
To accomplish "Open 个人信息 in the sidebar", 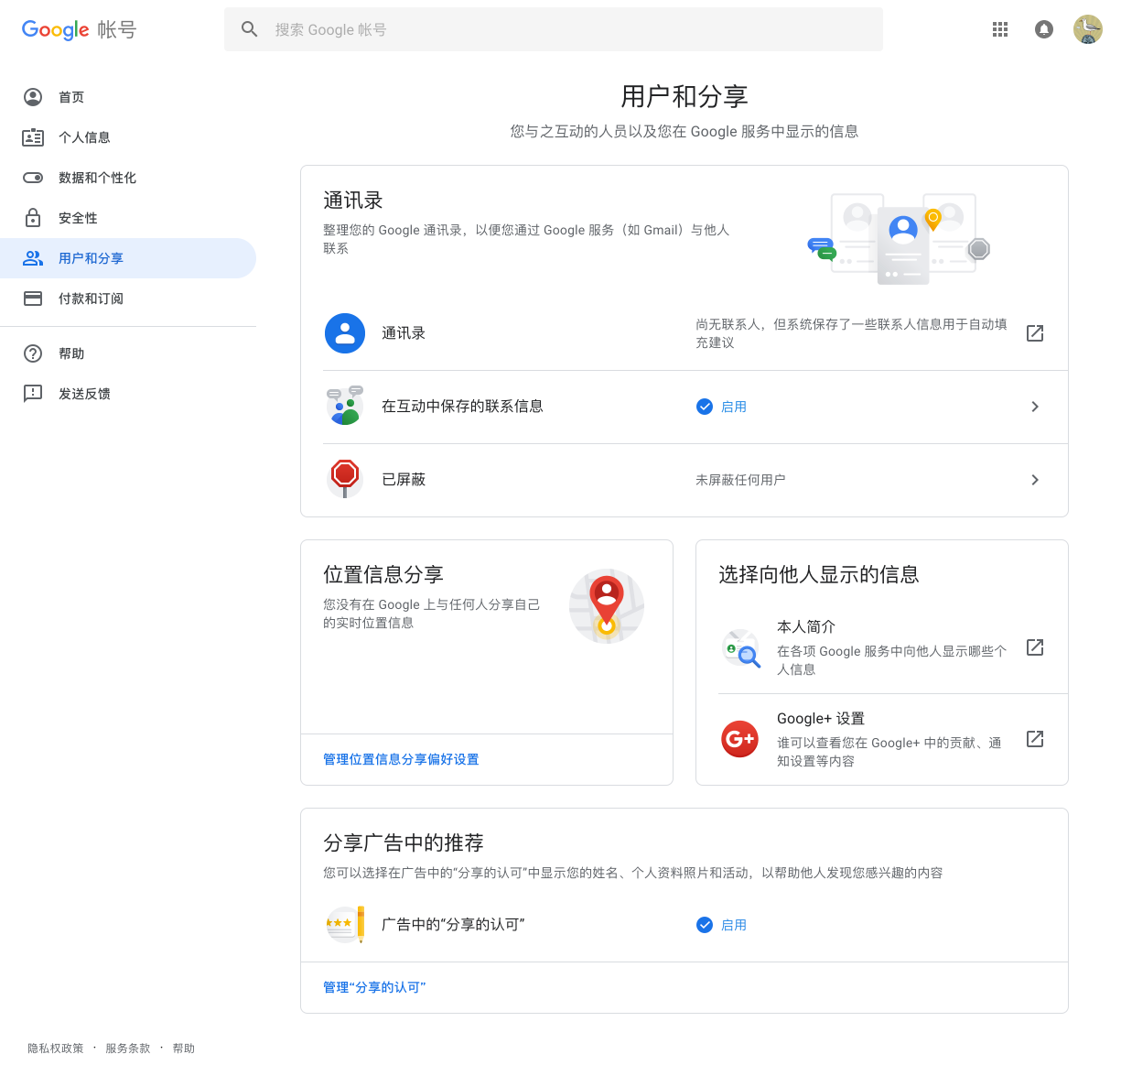I will click(128, 137).
